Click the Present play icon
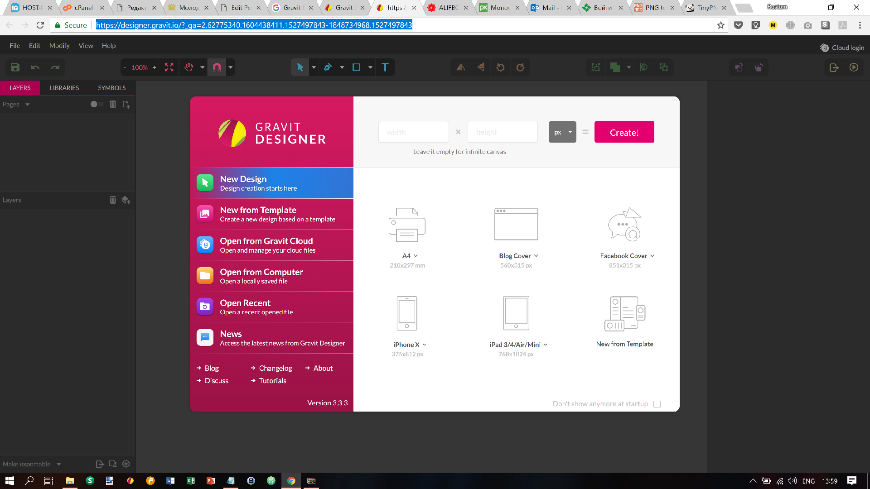 pyautogui.click(x=854, y=67)
